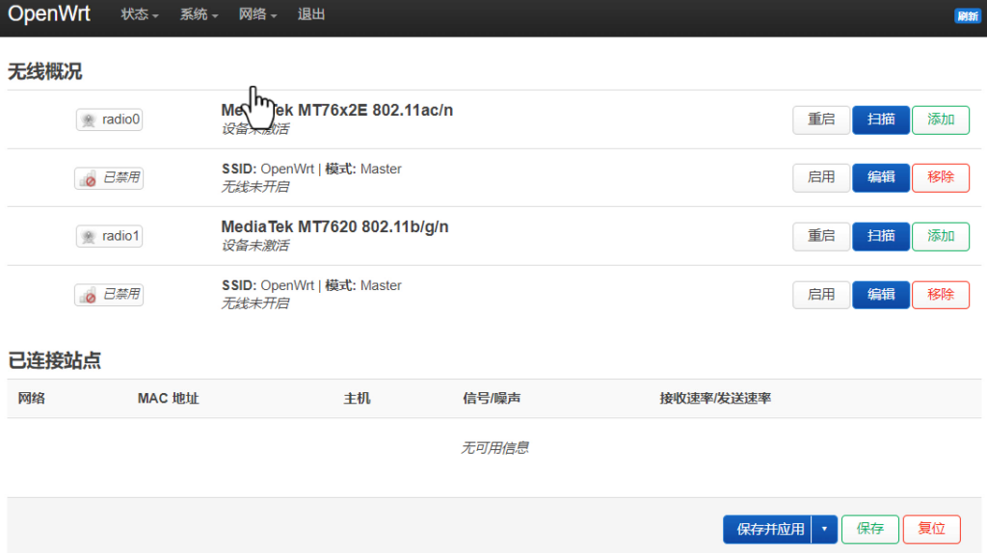The image size is (987, 553).
Task: Scan networks on the MT7620 radio
Action: click(x=881, y=236)
